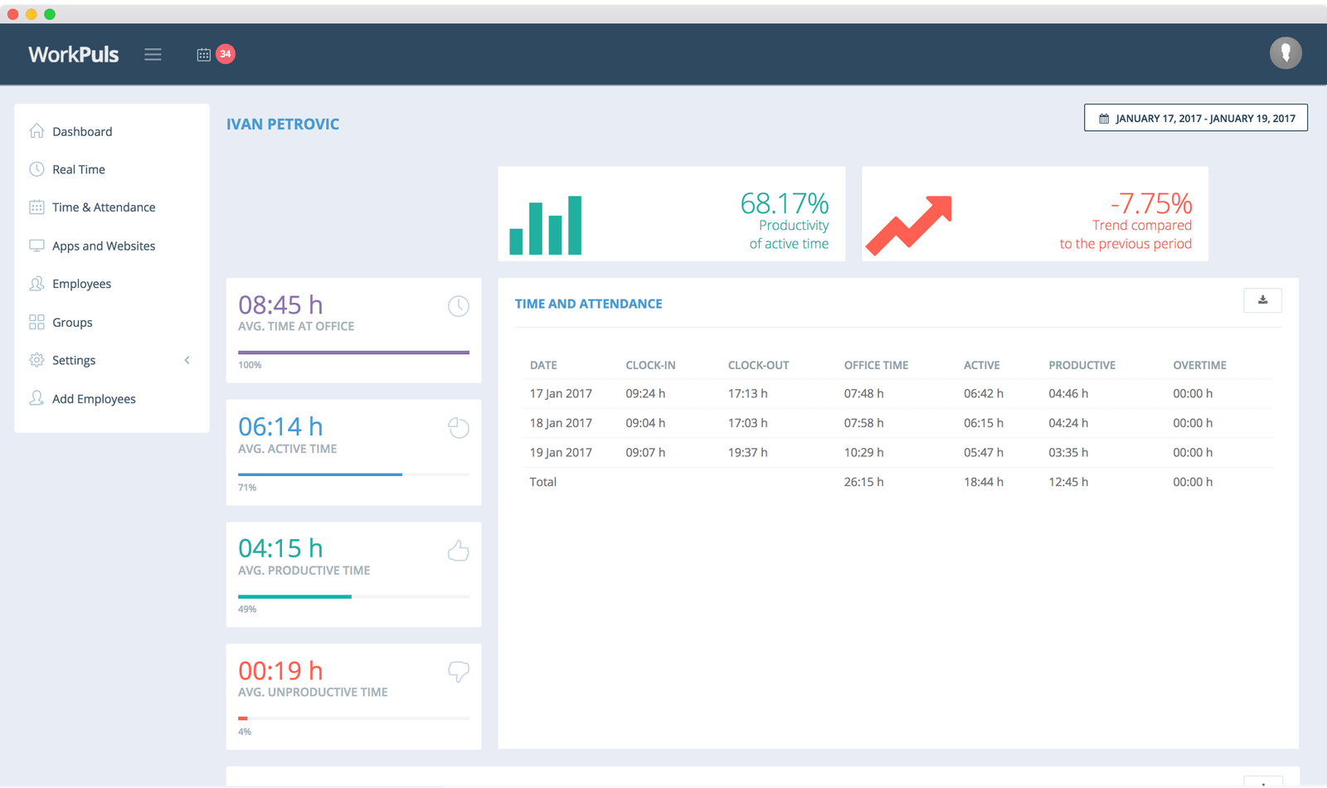Image resolution: width=1327 pixels, height=788 pixels.
Task: Click the Time & Attendance calendar icon
Action: pos(36,207)
